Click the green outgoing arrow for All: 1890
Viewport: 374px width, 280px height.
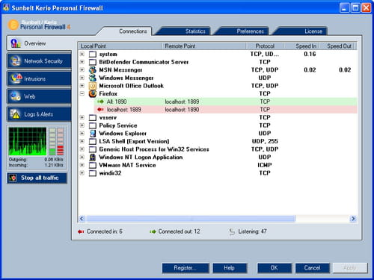coord(100,102)
